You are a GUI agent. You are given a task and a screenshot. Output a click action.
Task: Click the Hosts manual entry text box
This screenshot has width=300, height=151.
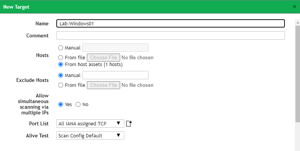[x=115, y=48]
